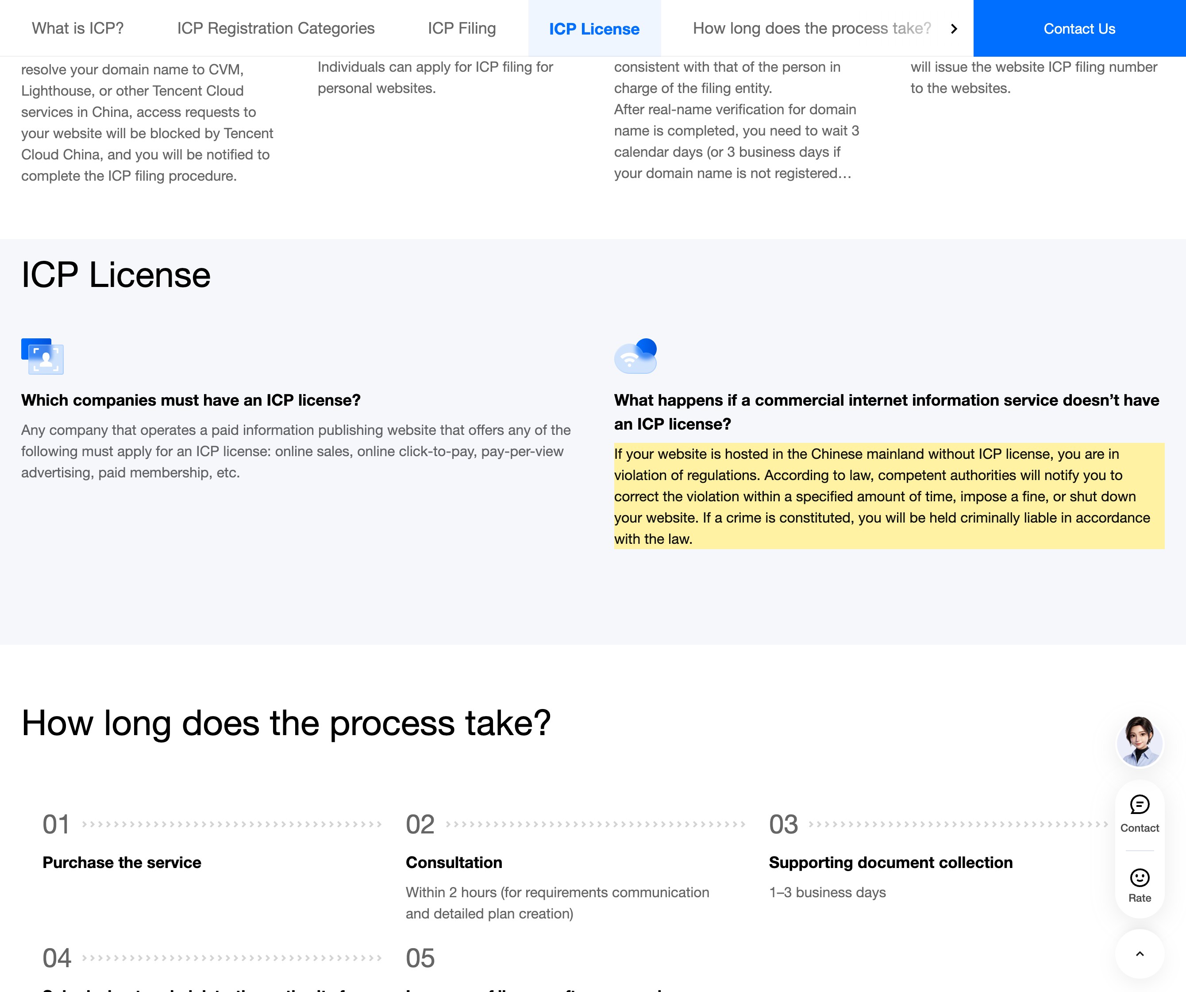The height and width of the screenshot is (992, 1186).
Task: Click the truncated 'your domain name is not registered…' text
Action: tap(732, 174)
